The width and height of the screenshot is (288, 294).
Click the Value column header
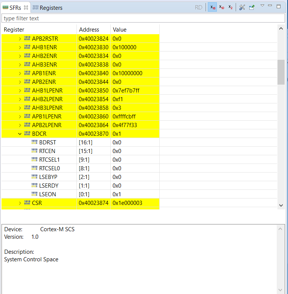(x=135, y=29)
